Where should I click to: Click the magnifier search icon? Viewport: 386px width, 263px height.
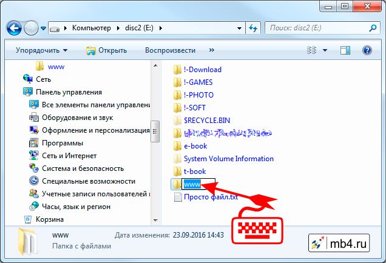[373, 28]
